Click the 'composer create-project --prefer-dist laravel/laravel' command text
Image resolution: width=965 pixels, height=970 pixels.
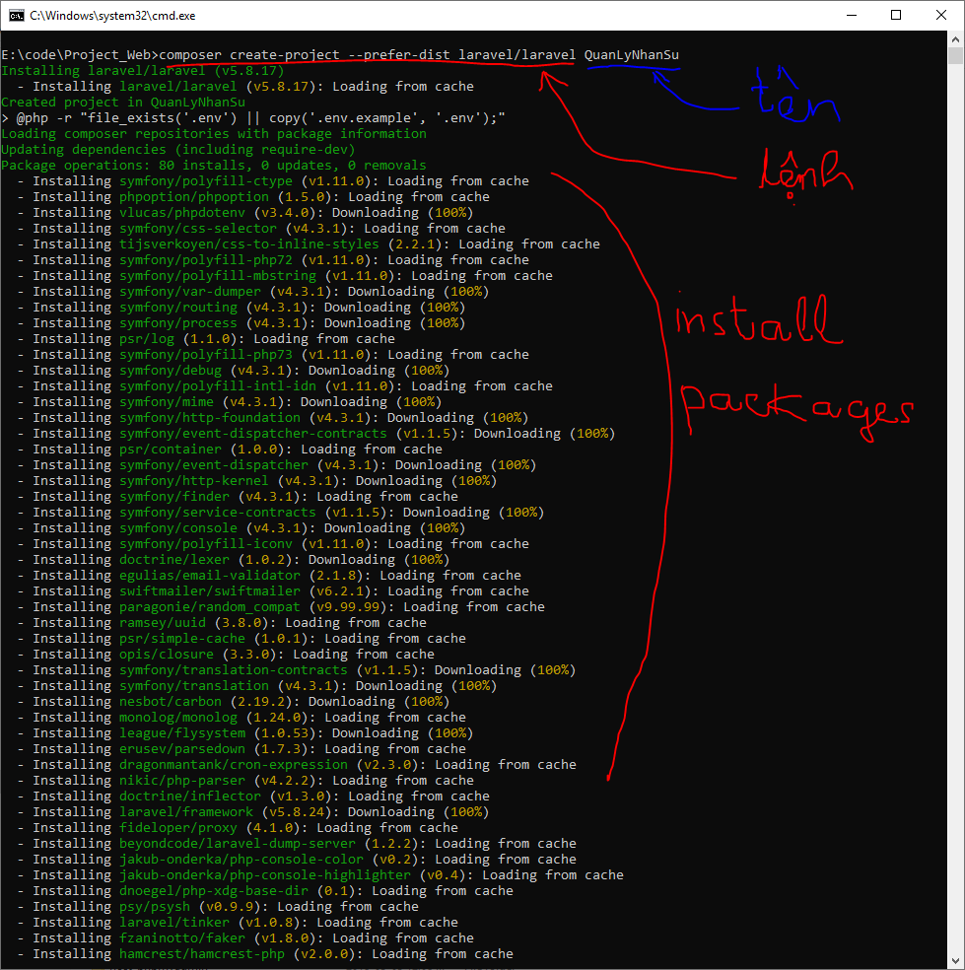click(x=368, y=55)
